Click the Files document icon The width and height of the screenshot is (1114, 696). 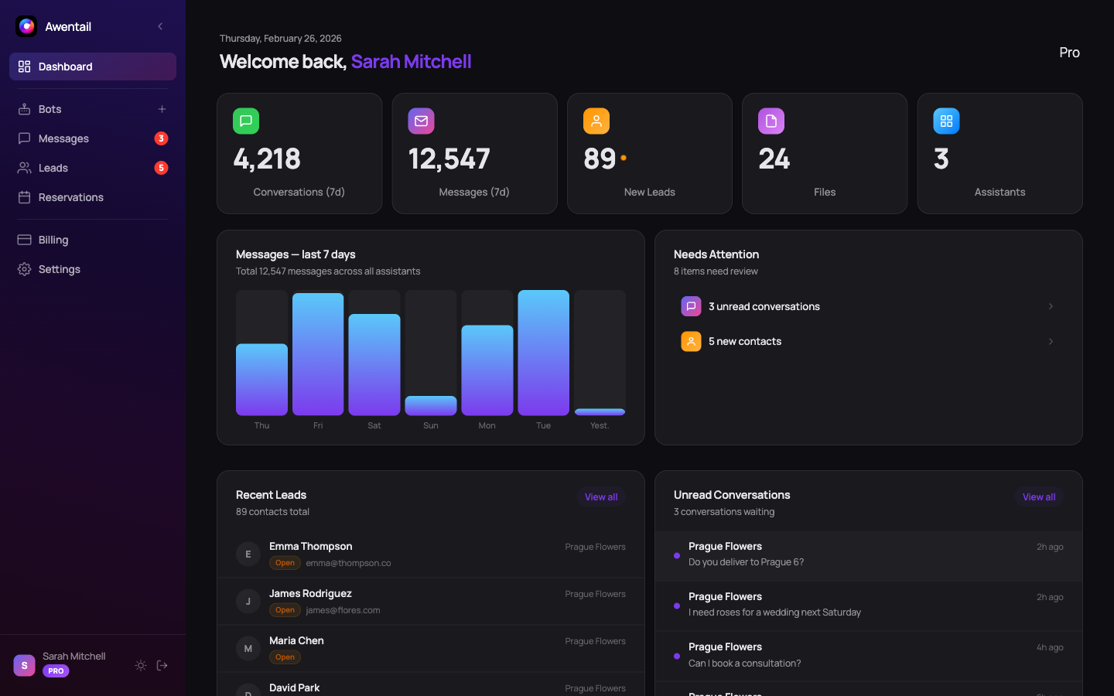click(x=771, y=121)
